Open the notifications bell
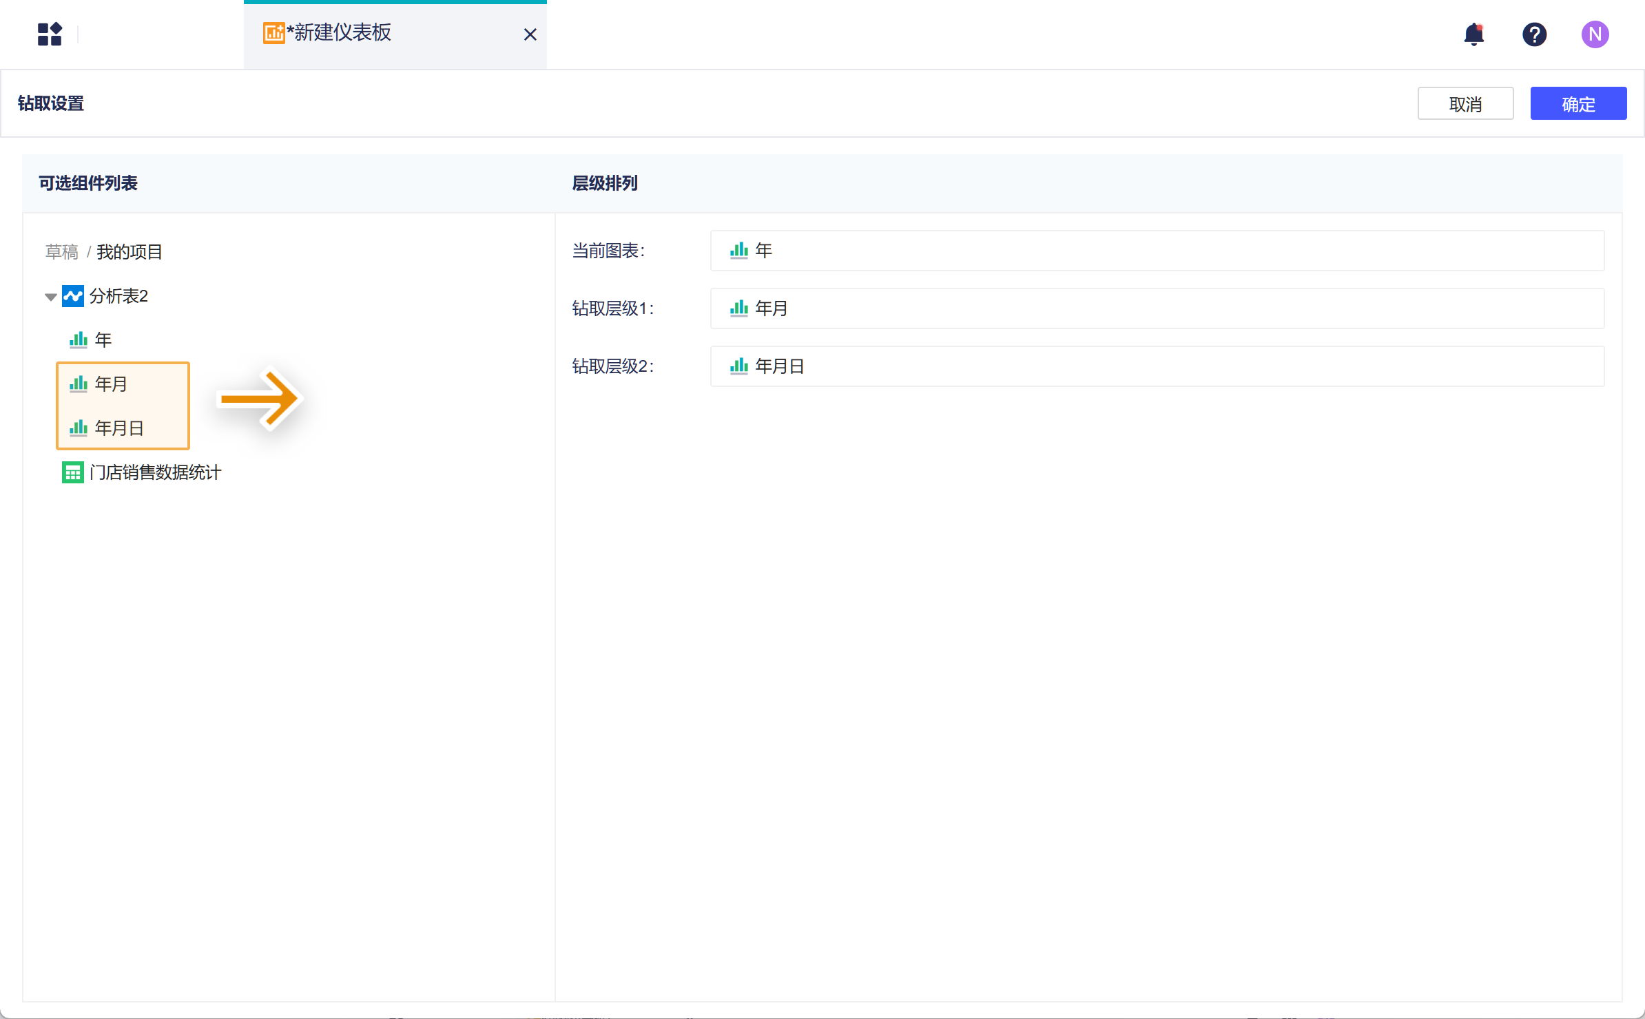Screen dimensions: 1645x1019 [1473, 34]
